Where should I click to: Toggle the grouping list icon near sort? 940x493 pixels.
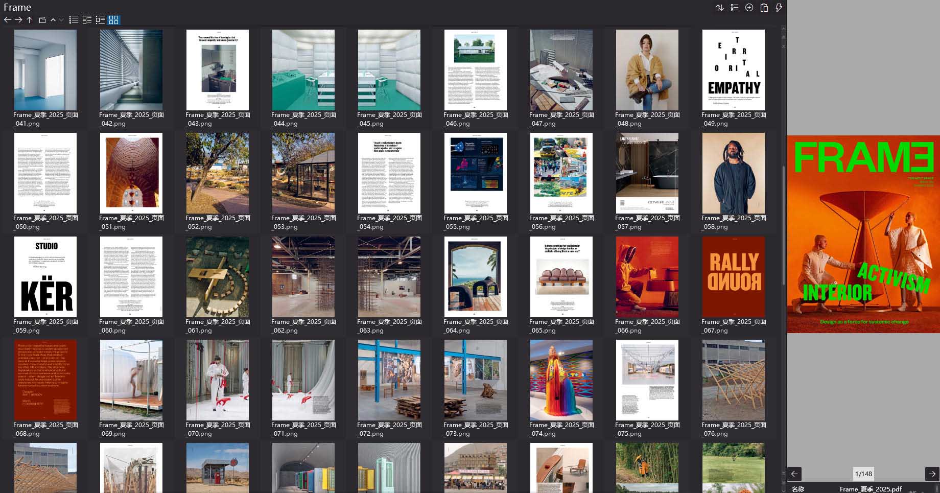click(x=734, y=8)
